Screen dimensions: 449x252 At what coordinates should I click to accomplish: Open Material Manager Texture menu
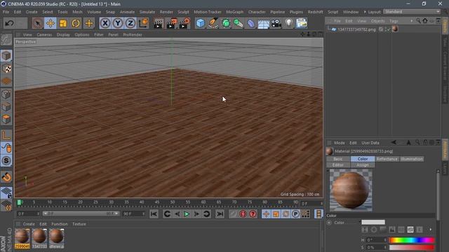click(79, 224)
